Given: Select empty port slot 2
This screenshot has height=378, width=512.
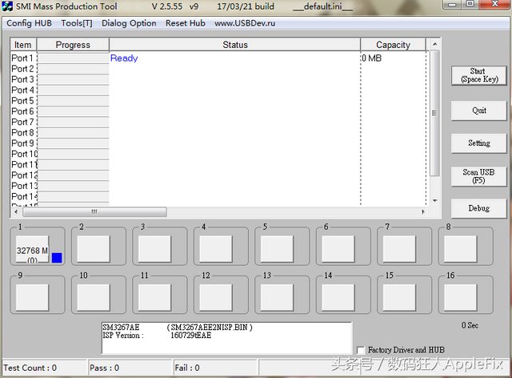Looking at the screenshot, I should (94, 249).
